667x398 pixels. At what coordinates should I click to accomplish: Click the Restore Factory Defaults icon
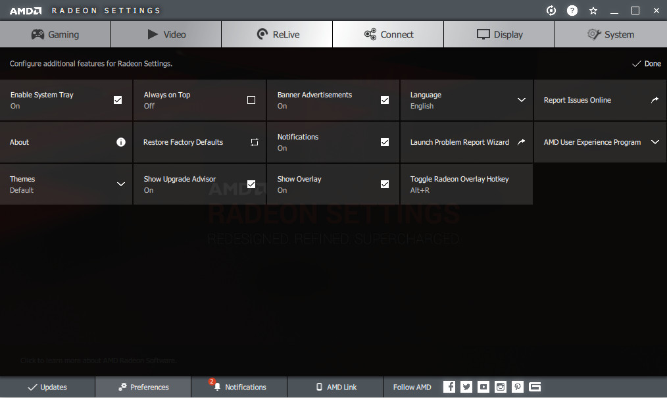click(255, 142)
